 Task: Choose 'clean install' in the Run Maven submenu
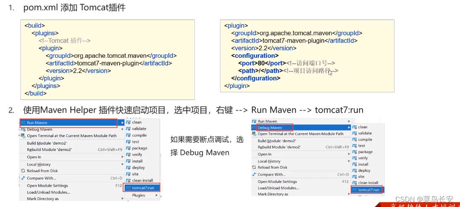click(x=142, y=180)
